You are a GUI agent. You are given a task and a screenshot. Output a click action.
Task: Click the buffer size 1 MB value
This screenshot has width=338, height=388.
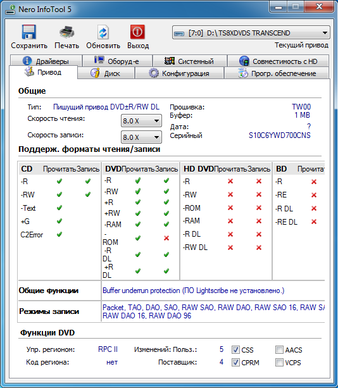coord(302,115)
